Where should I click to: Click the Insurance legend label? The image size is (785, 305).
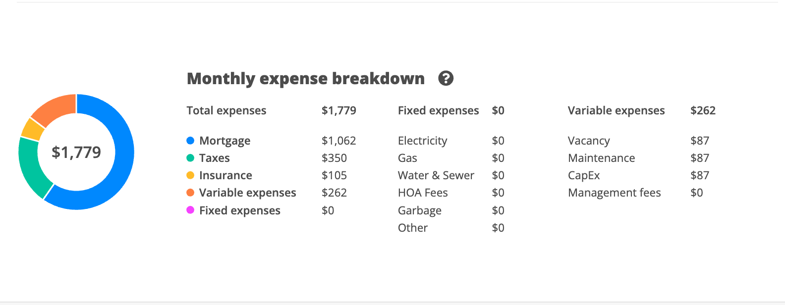[225, 175]
